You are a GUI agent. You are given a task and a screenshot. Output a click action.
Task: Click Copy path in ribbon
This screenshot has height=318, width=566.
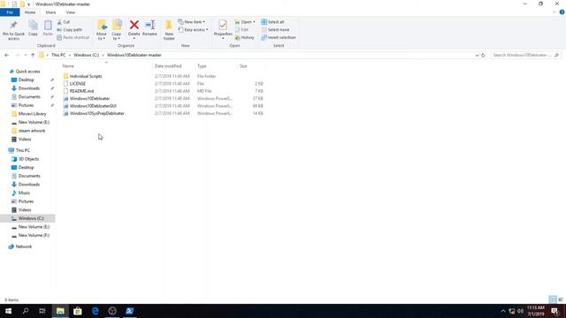70,29
